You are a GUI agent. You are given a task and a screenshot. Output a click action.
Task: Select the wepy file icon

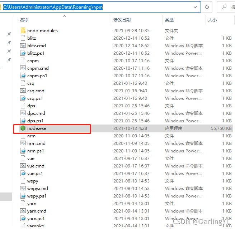tap(23, 181)
